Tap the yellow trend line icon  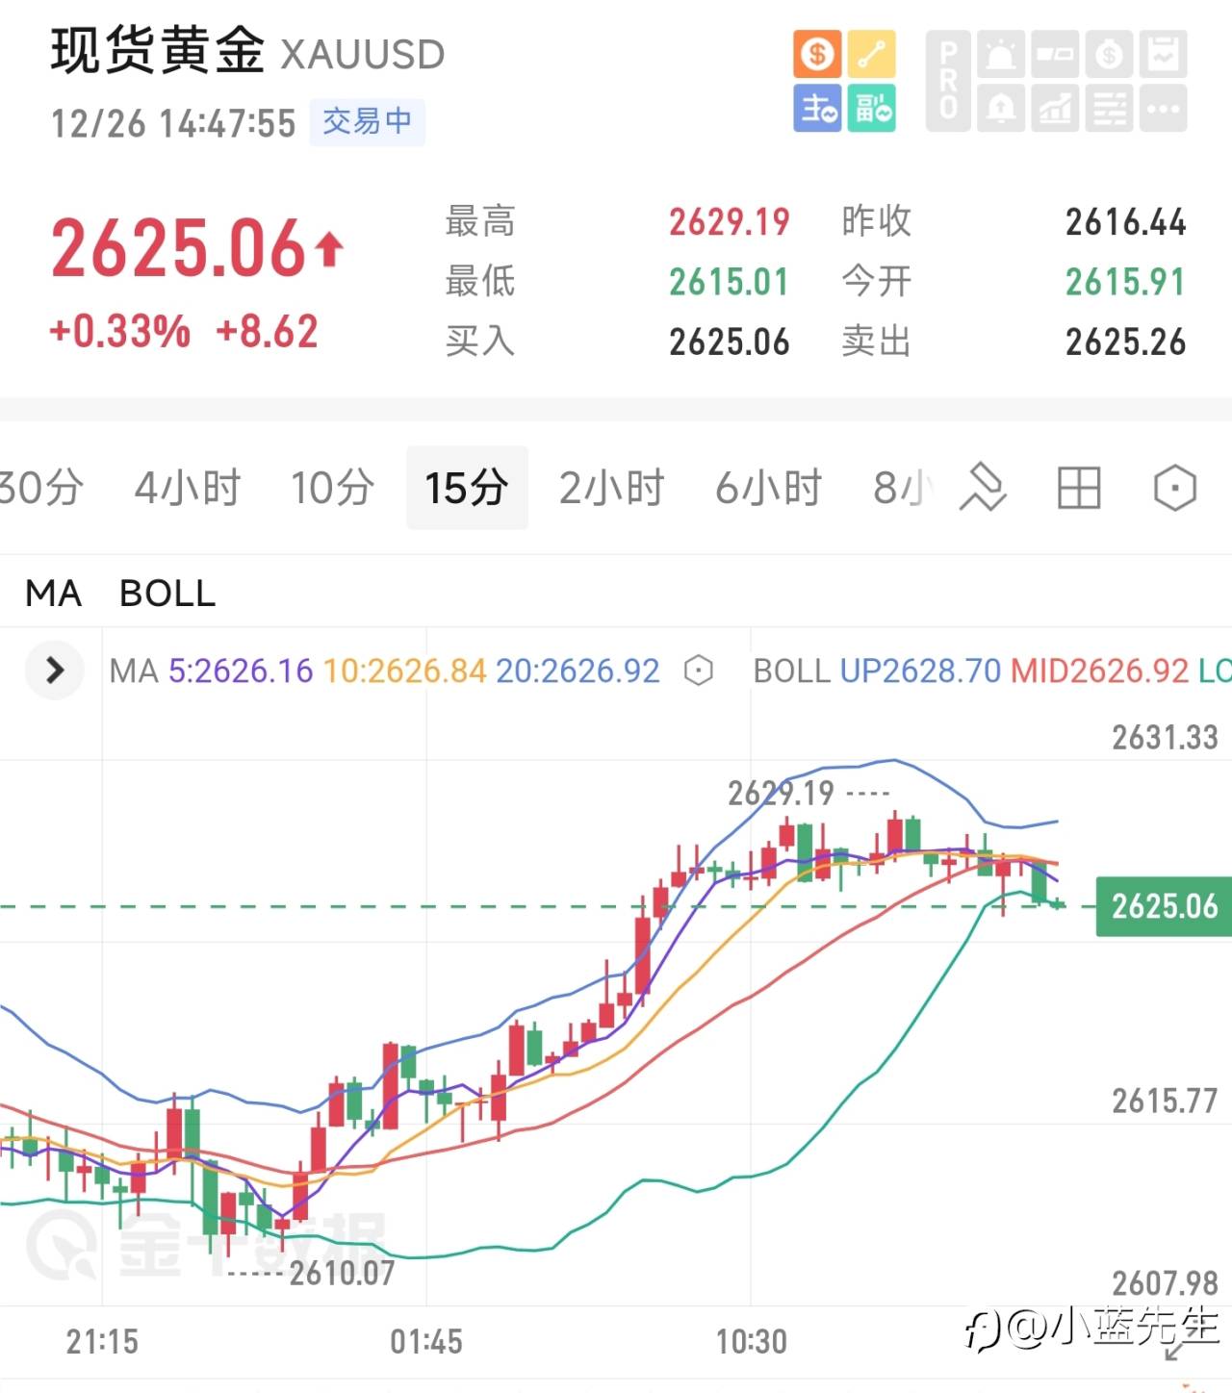(x=872, y=54)
